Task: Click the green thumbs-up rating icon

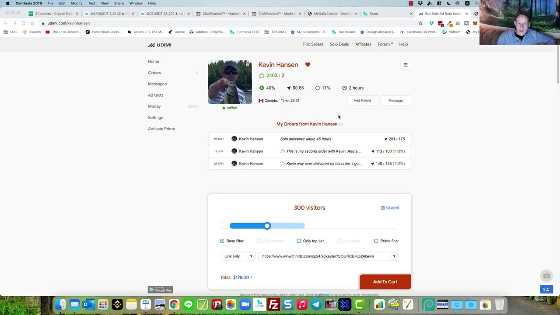Action: tap(262, 75)
